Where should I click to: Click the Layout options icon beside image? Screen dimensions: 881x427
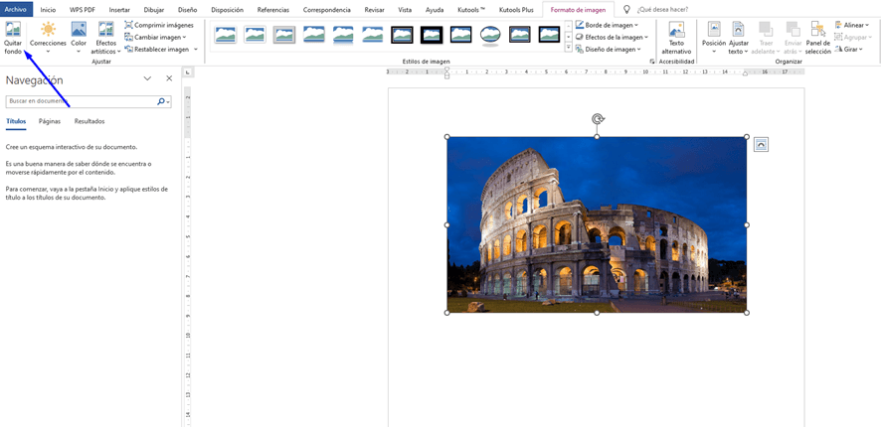tap(761, 145)
